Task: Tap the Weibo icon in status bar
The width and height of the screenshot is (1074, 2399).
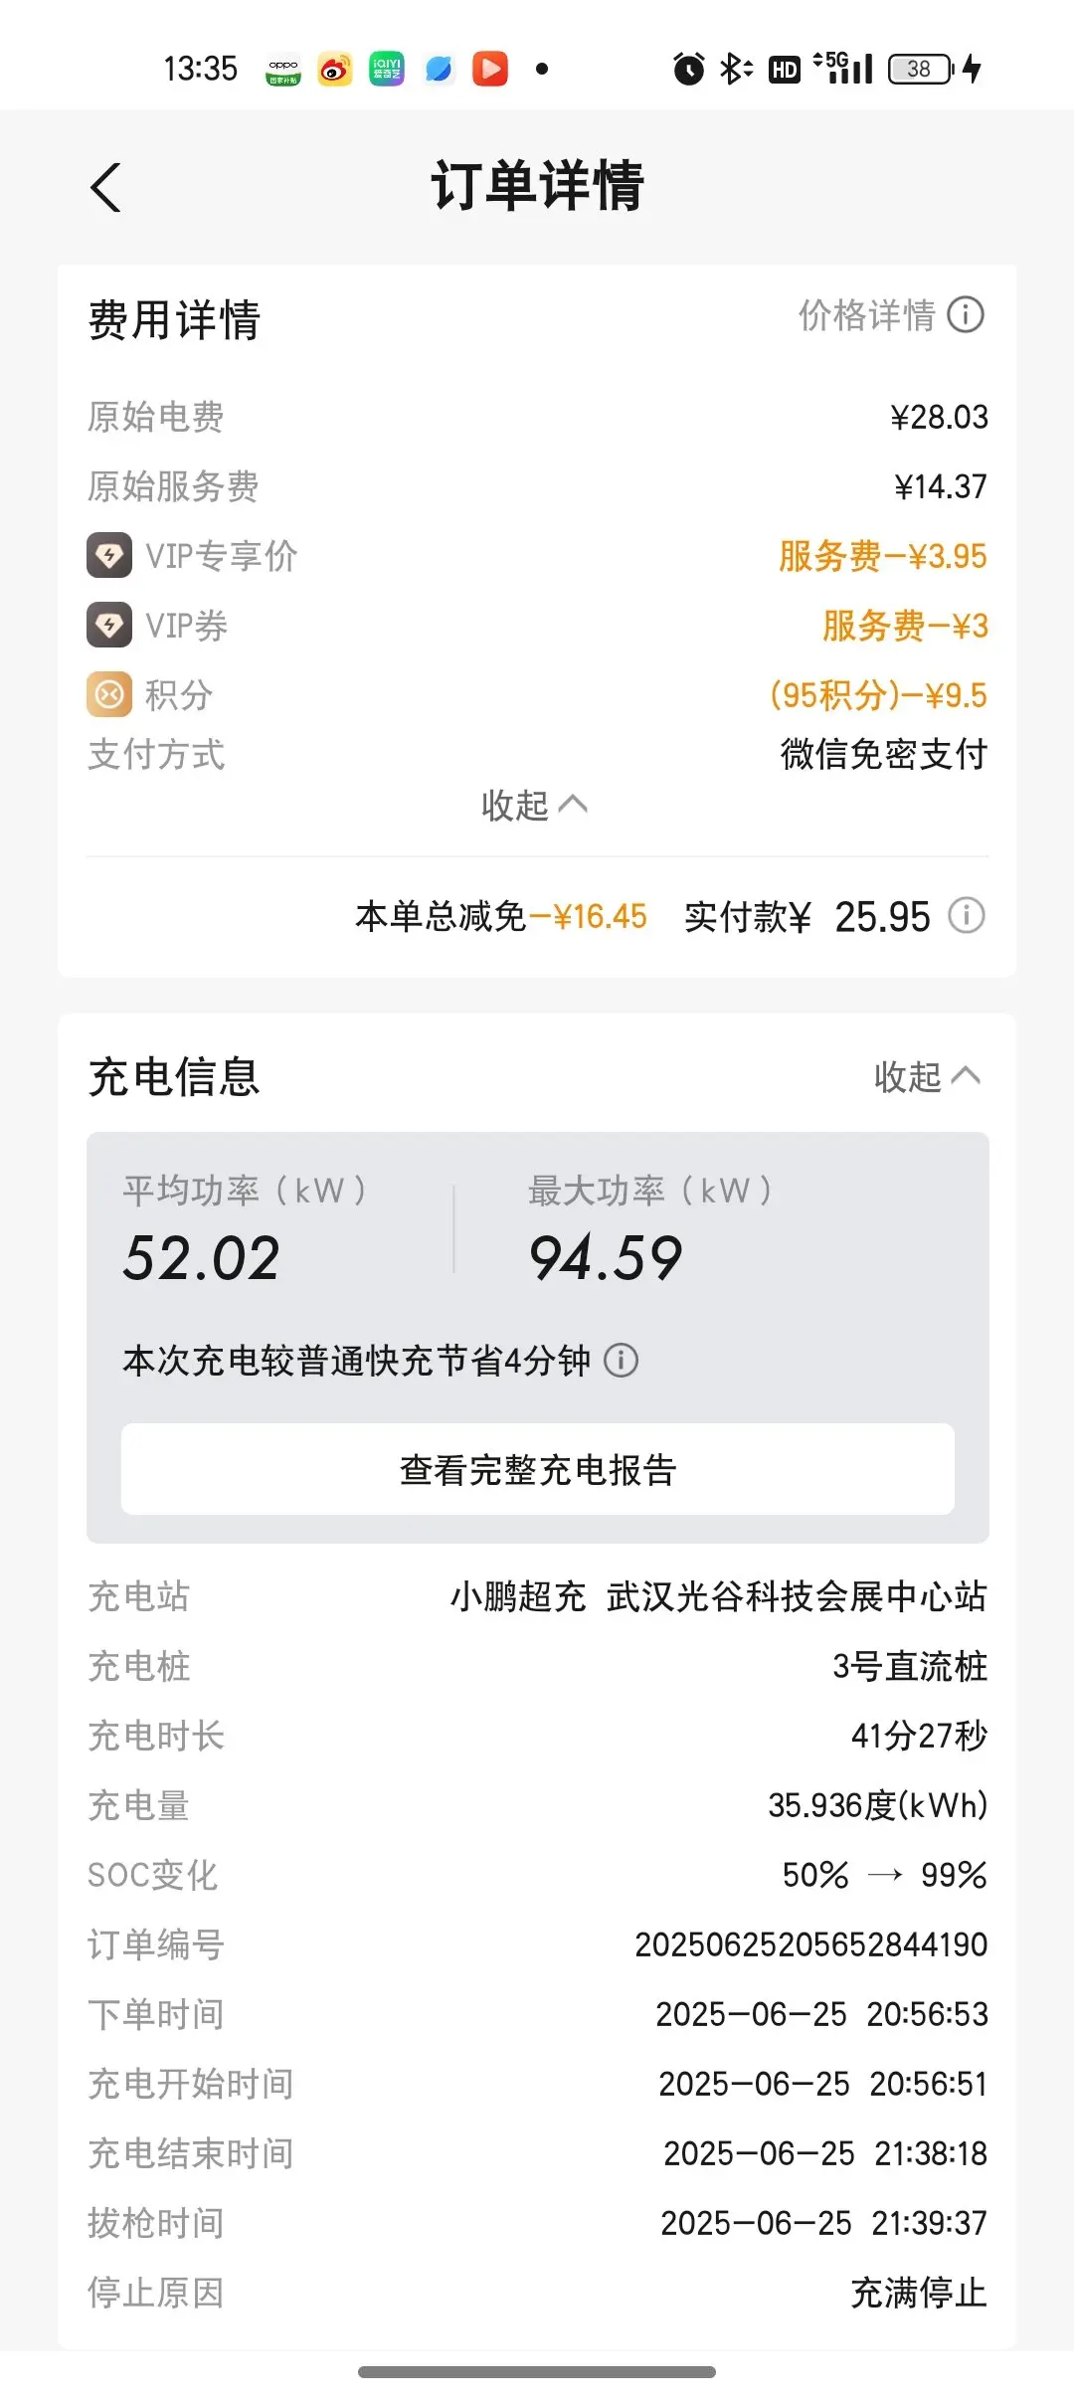Action: click(335, 69)
